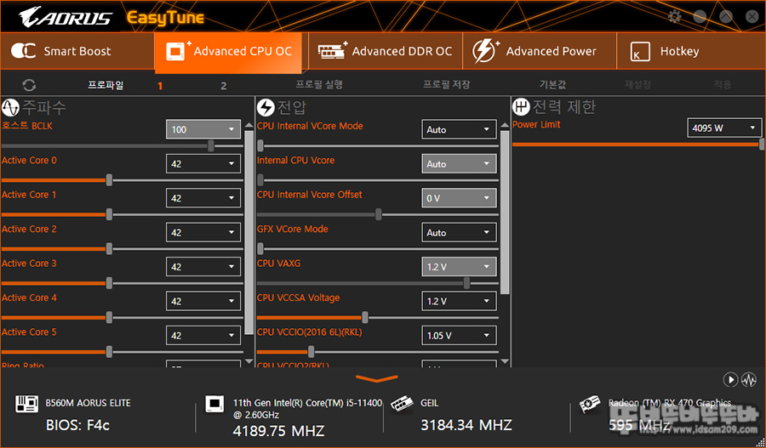Image resolution: width=766 pixels, height=448 pixels.
Task: Open the Internal CPU Vcore dropdown
Action: pyautogui.click(x=459, y=163)
